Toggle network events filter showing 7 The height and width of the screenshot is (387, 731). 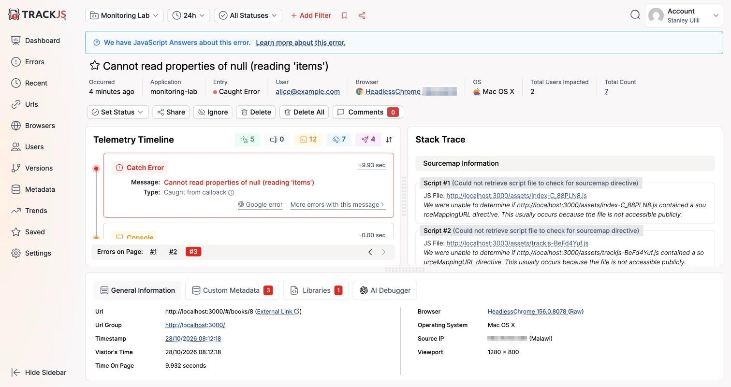[339, 140]
